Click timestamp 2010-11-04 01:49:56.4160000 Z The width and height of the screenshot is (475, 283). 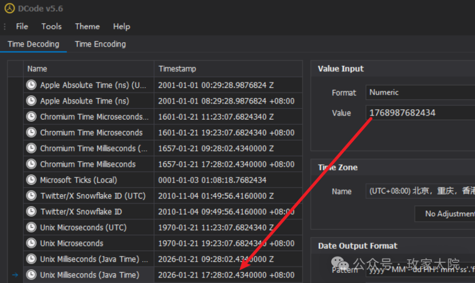tap(216, 196)
